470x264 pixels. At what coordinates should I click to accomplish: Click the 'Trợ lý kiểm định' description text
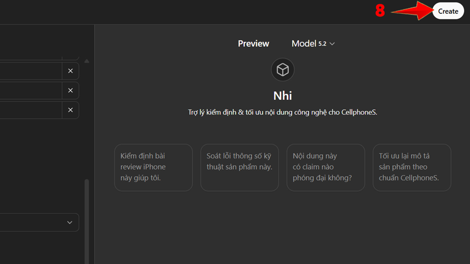pyautogui.click(x=282, y=113)
